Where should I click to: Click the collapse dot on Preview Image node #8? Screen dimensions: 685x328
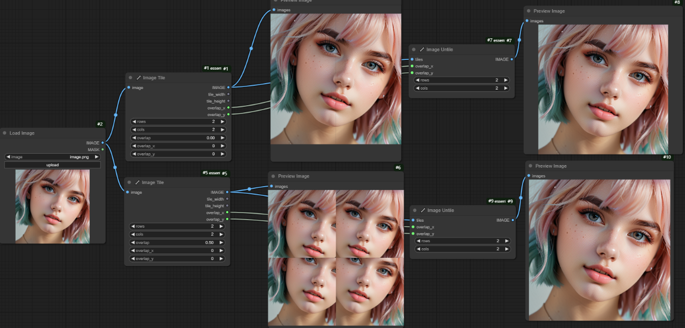528,11
